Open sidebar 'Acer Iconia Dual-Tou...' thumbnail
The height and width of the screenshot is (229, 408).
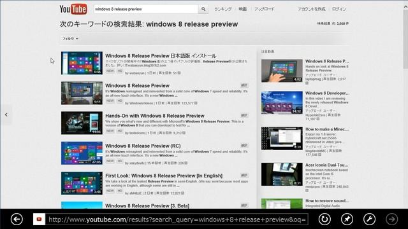pyautogui.click(x=282, y=174)
